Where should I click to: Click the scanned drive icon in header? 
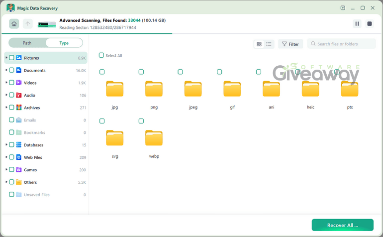[47, 24]
